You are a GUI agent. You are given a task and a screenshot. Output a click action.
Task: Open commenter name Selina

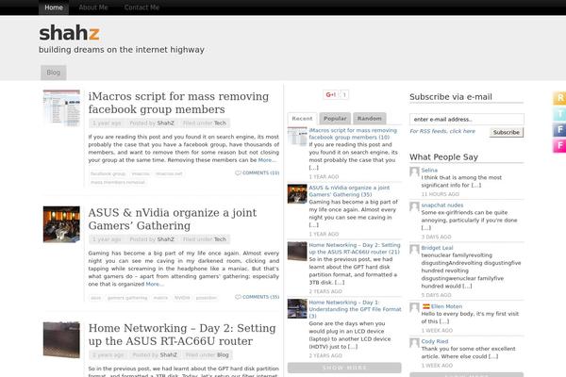click(429, 170)
